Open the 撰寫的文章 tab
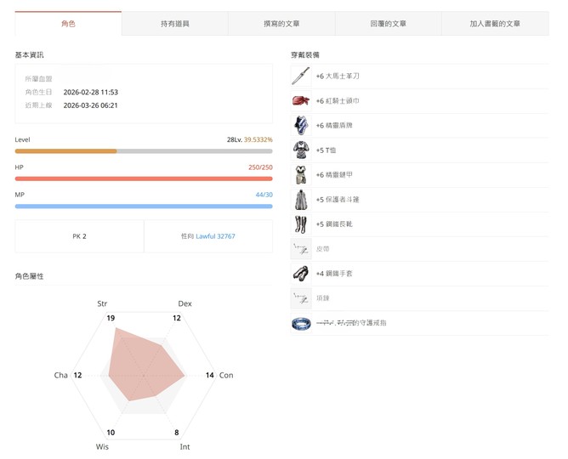This screenshot has height=459, width=568. (x=281, y=24)
